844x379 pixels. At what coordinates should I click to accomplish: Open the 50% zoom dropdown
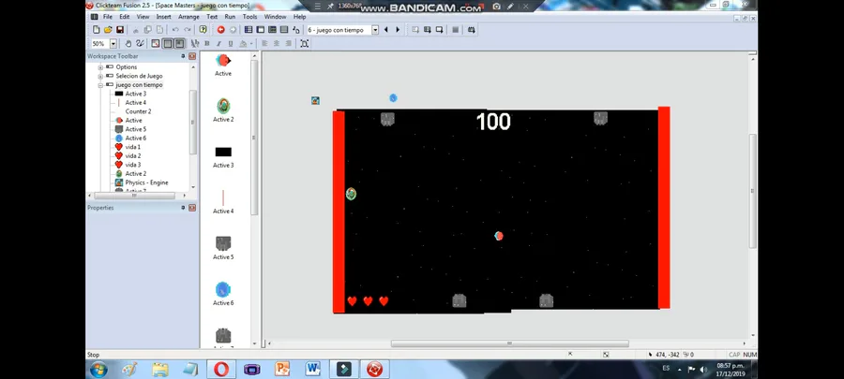tap(113, 44)
